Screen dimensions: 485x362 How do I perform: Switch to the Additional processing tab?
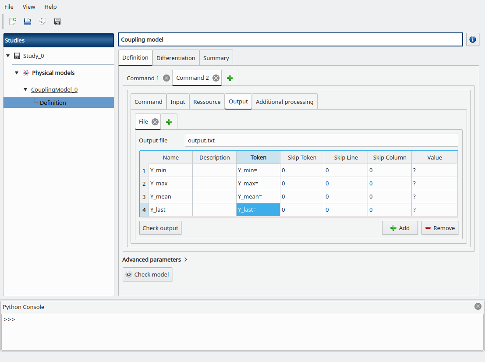(x=284, y=102)
